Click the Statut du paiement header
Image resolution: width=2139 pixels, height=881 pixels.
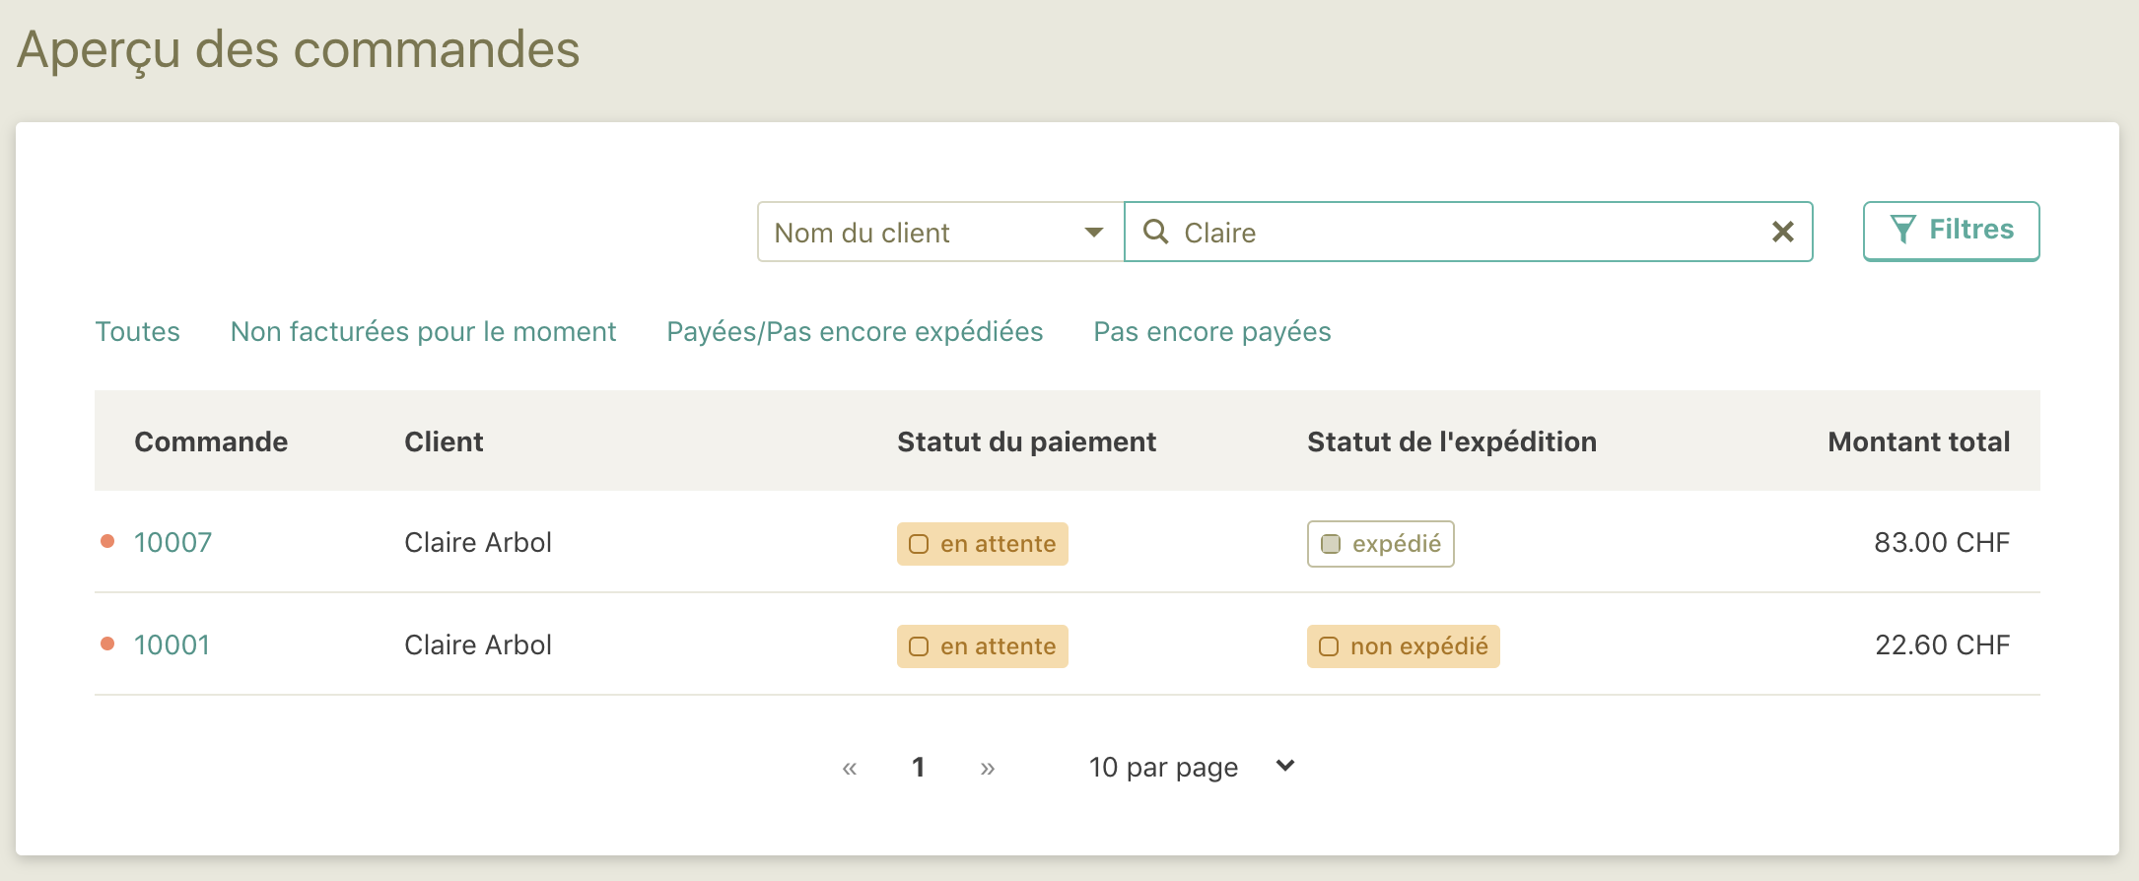(x=1026, y=441)
